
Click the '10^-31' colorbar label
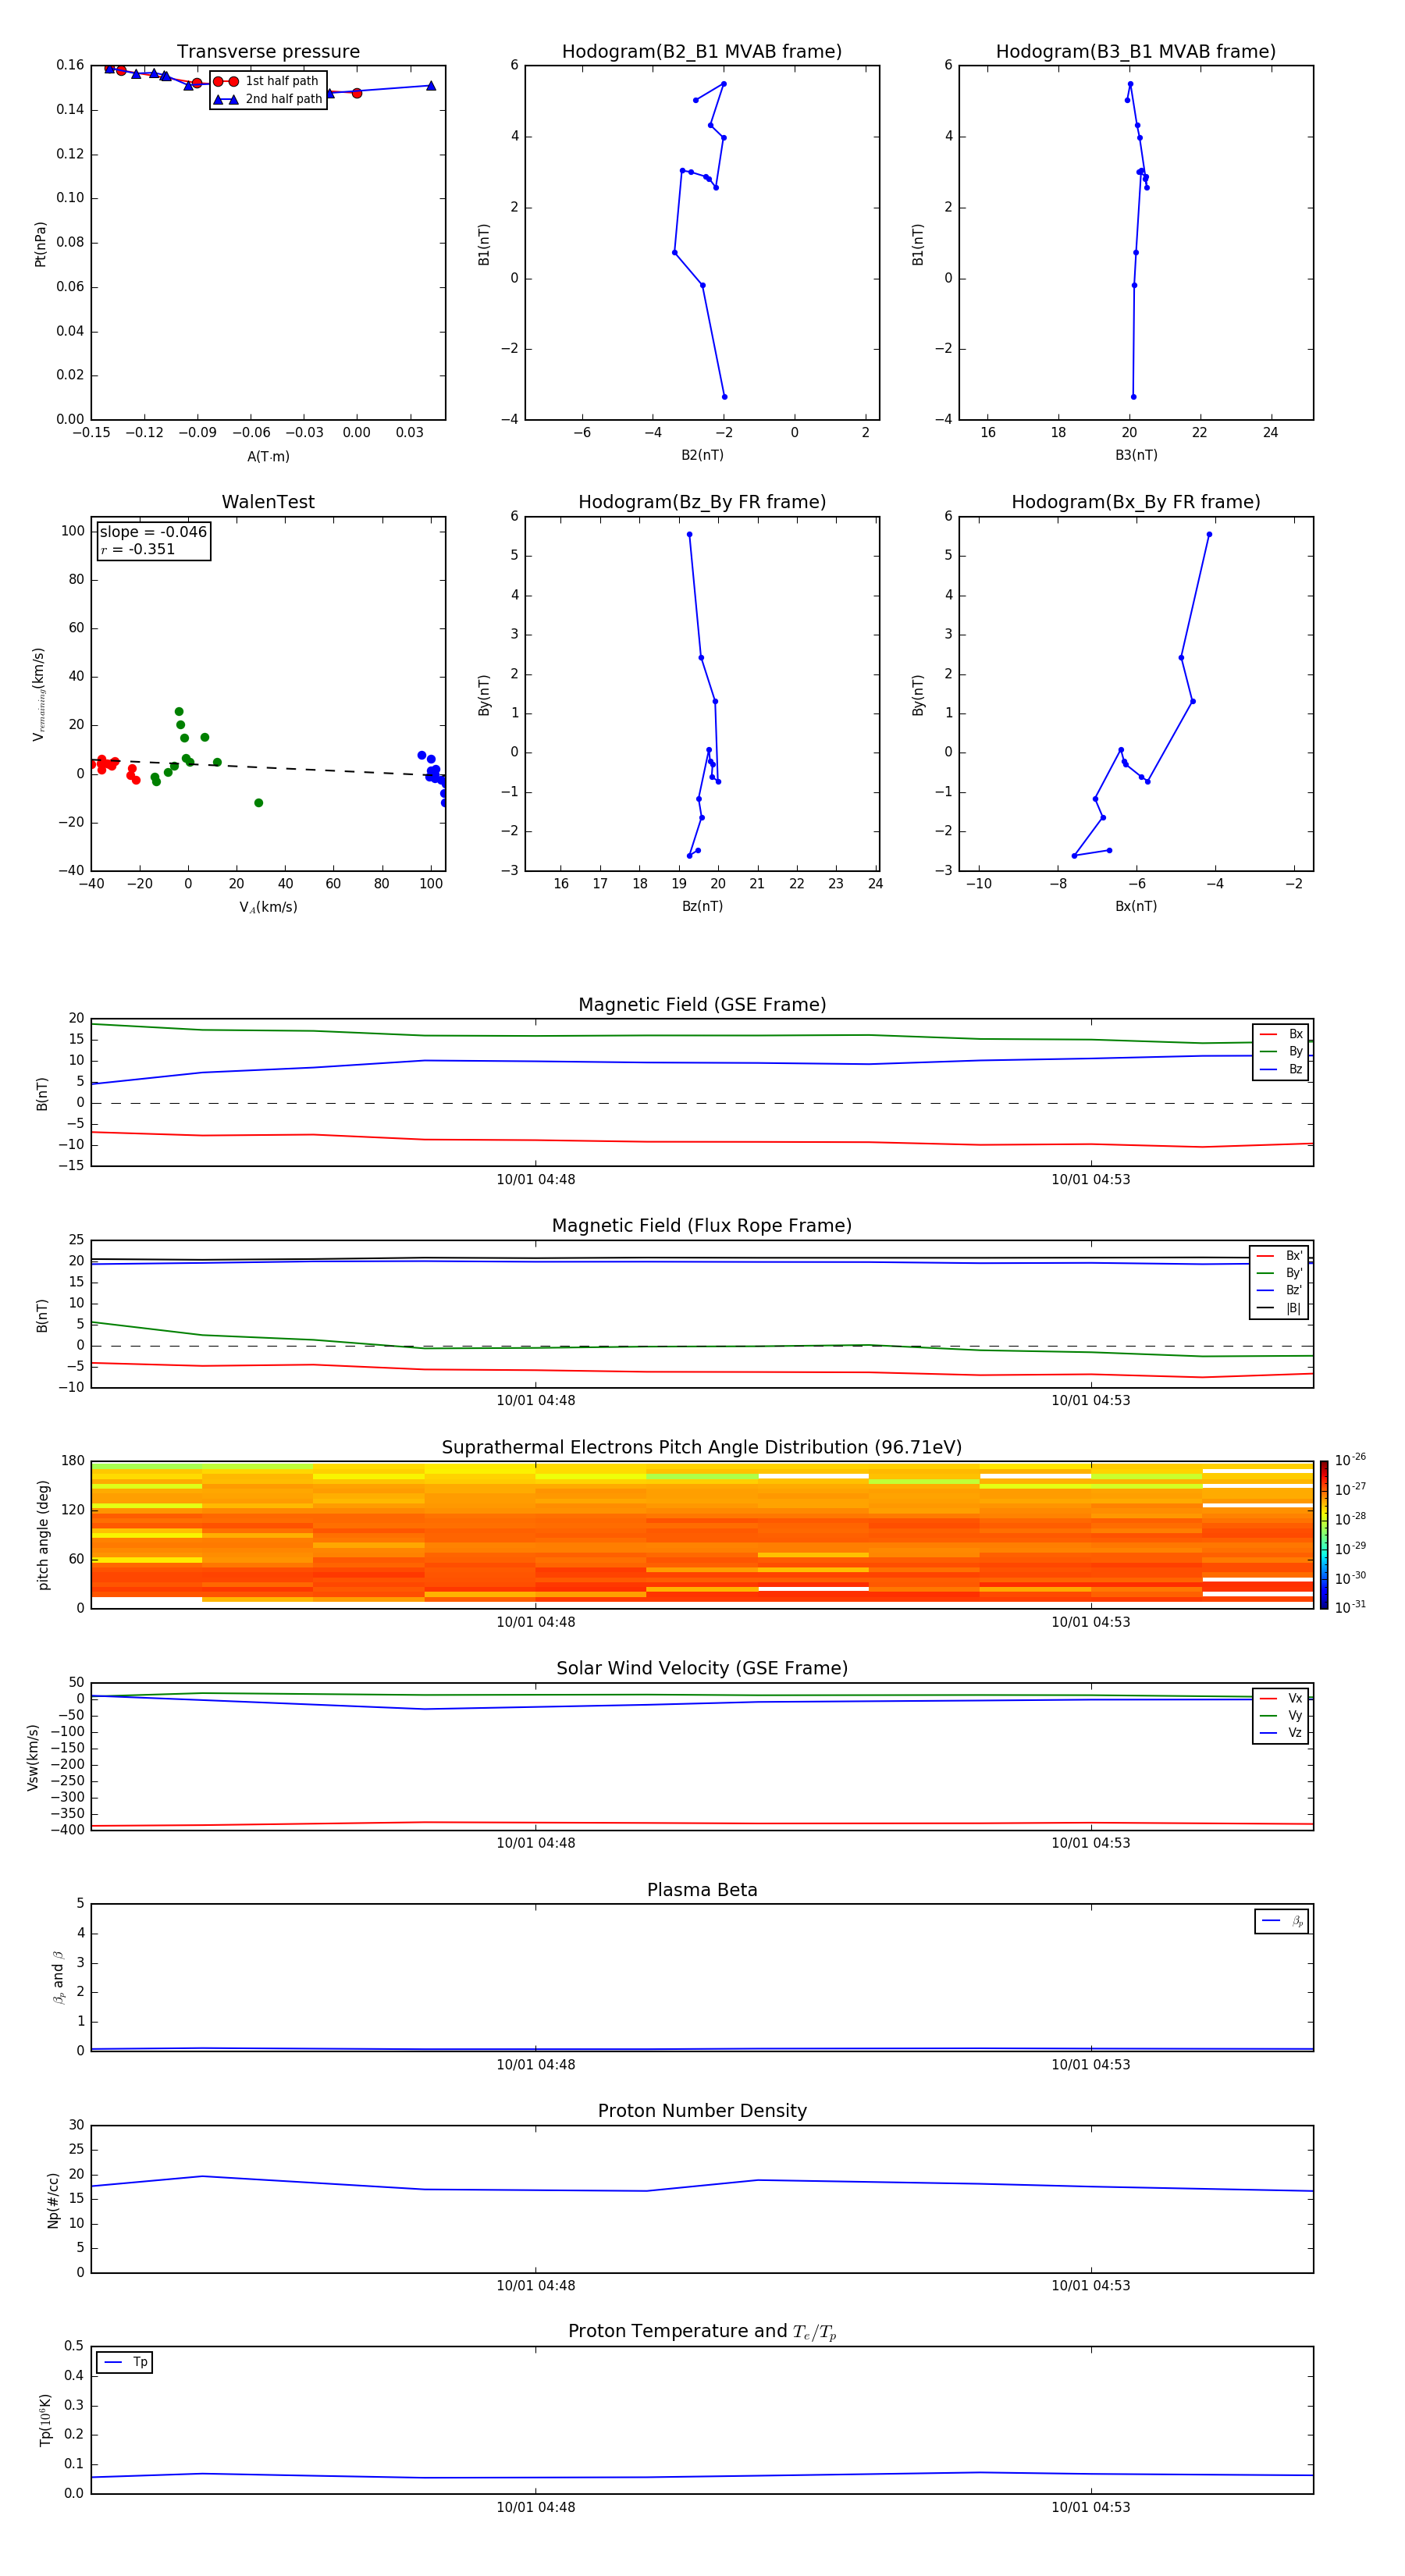[1350, 1607]
